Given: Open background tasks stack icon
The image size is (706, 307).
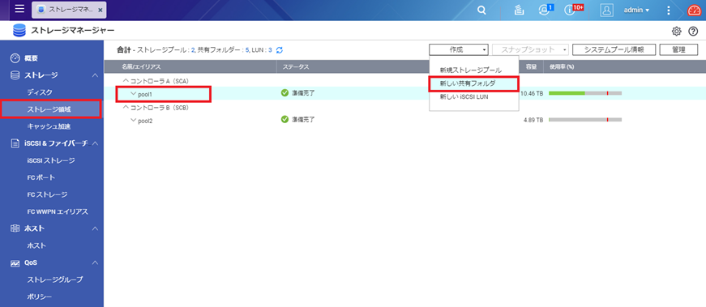Looking at the screenshot, I should tap(518, 10).
